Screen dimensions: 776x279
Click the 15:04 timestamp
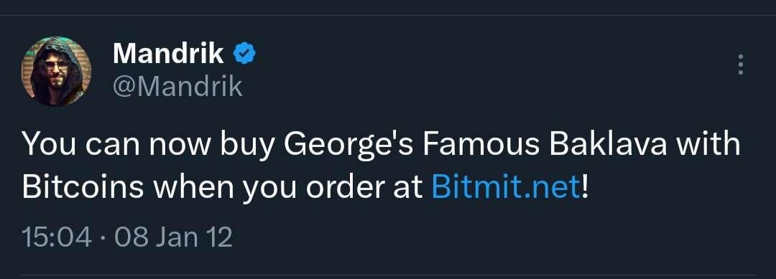click(x=57, y=238)
